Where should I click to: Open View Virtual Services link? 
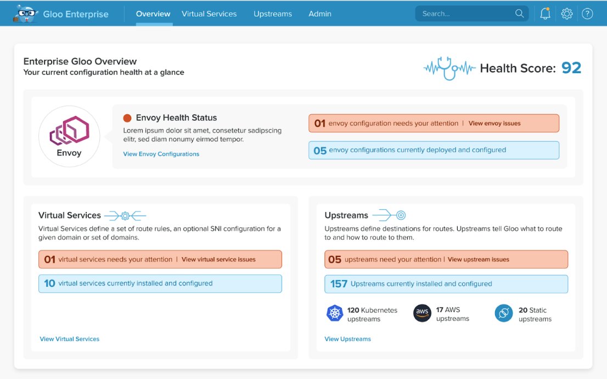[69, 339]
